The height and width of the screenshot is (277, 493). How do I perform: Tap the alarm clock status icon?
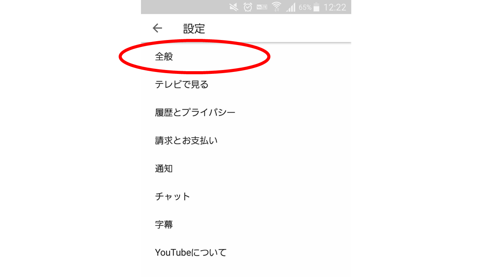pyautogui.click(x=248, y=7)
